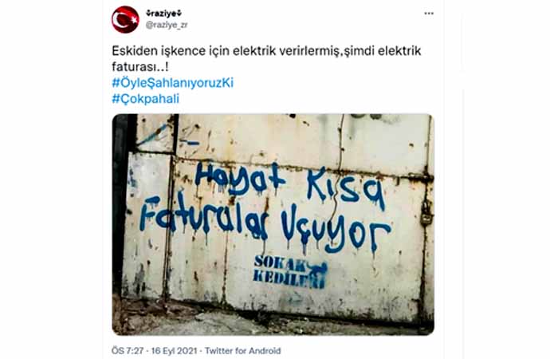Screen dimensions: 550x359
Task: Open the attached graffiti wall photo
Action: tap(273, 225)
